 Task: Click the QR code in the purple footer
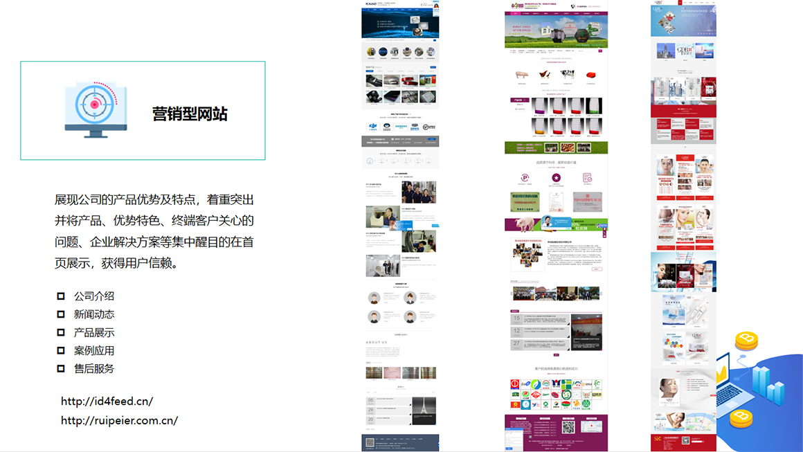pos(568,427)
